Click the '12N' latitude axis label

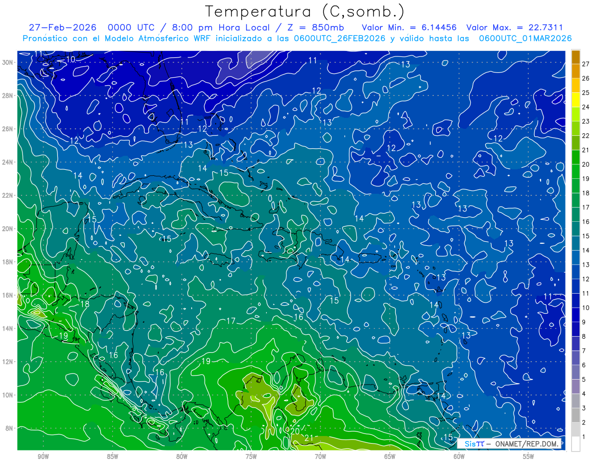(8, 362)
